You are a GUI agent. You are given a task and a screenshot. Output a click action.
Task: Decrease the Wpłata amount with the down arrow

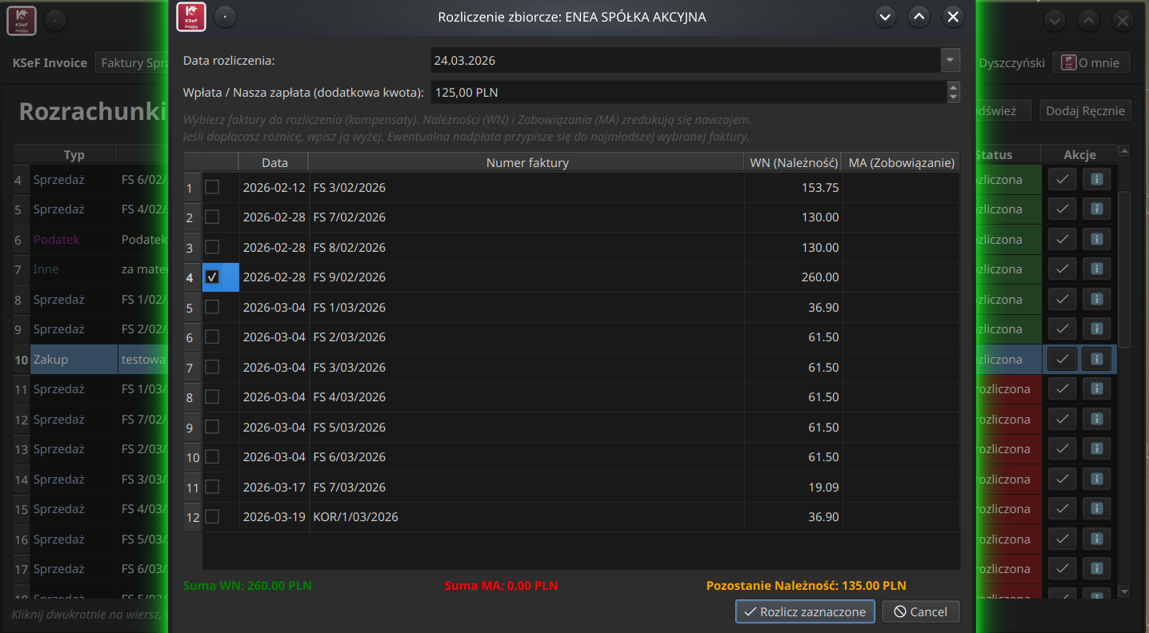click(x=953, y=98)
